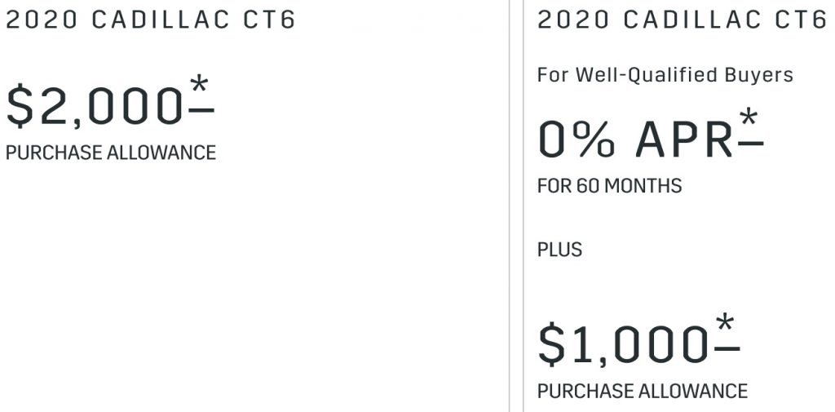This screenshot has height=412, width=835.
Task: Click the PLUS label
Action: [x=559, y=250]
